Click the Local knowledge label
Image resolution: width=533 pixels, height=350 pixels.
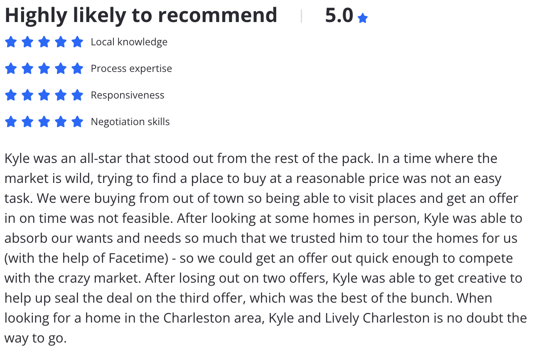pos(129,42)
